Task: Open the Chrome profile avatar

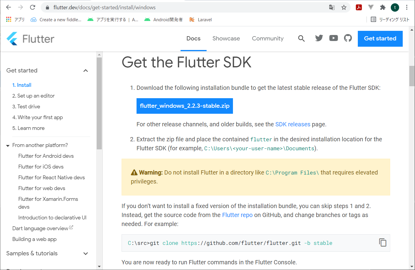Action: click(395, 7)
